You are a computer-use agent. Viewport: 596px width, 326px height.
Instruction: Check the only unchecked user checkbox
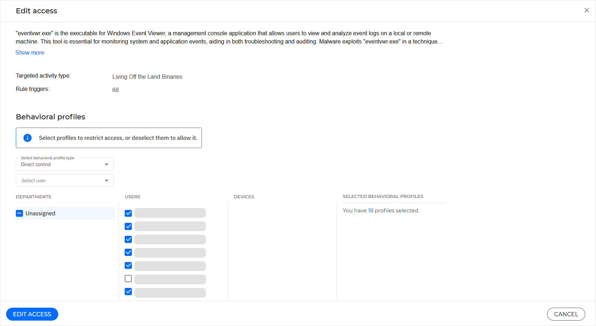(x=128, y=279)
